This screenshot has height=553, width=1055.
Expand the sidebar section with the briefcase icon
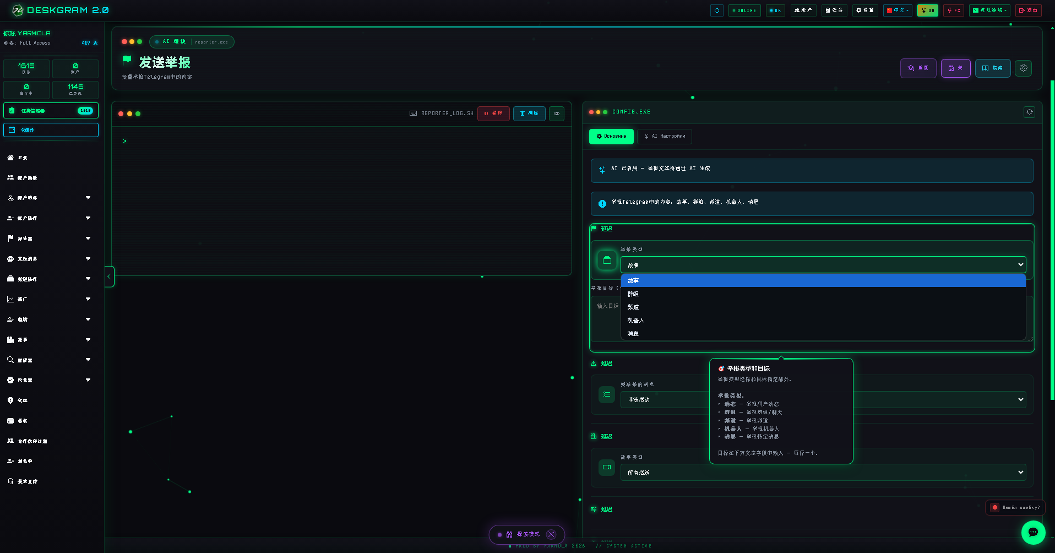point(50,279)
